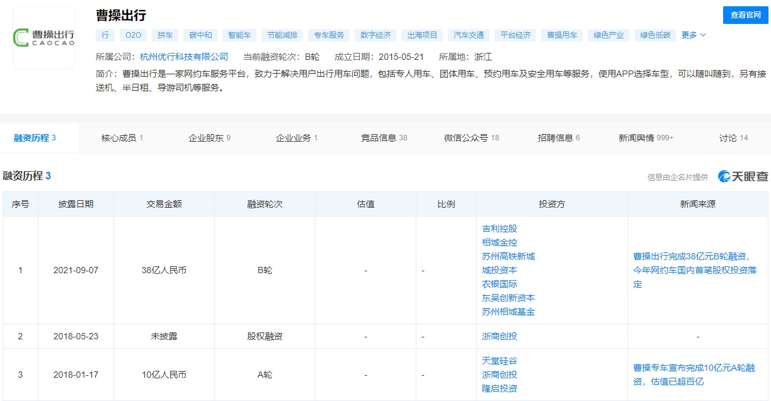Click the 曹操用车 tag

pos(562,35)
